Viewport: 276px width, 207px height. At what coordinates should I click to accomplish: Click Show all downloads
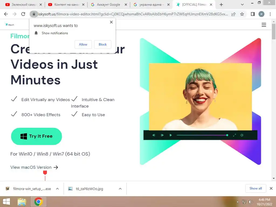[256, 188]
